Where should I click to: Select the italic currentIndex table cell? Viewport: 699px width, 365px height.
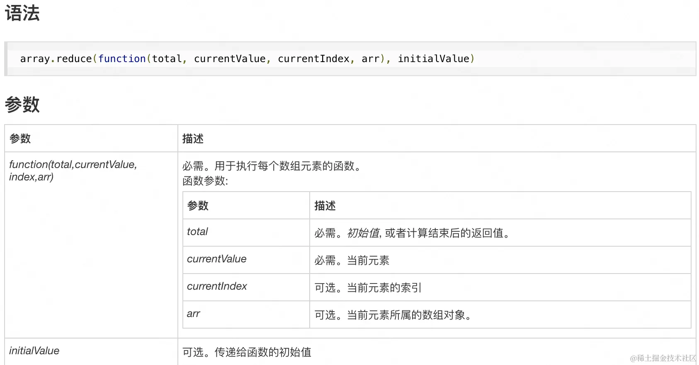coord(217,286)
